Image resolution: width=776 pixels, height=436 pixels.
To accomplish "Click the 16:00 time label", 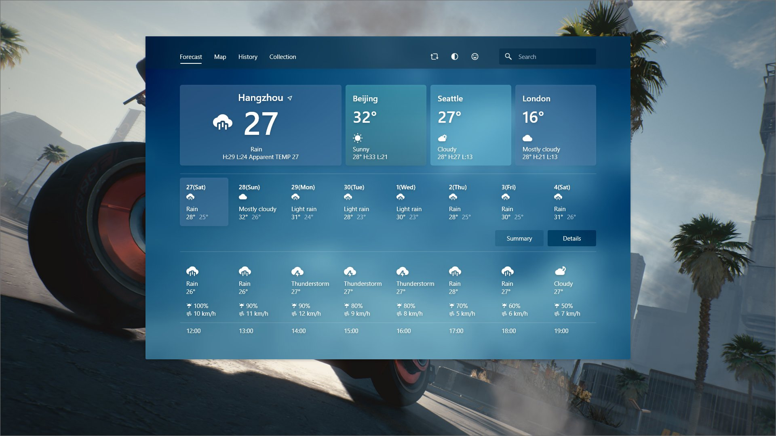I will coord(404,331).
